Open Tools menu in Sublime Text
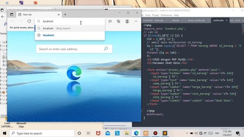 click(148, 15)
